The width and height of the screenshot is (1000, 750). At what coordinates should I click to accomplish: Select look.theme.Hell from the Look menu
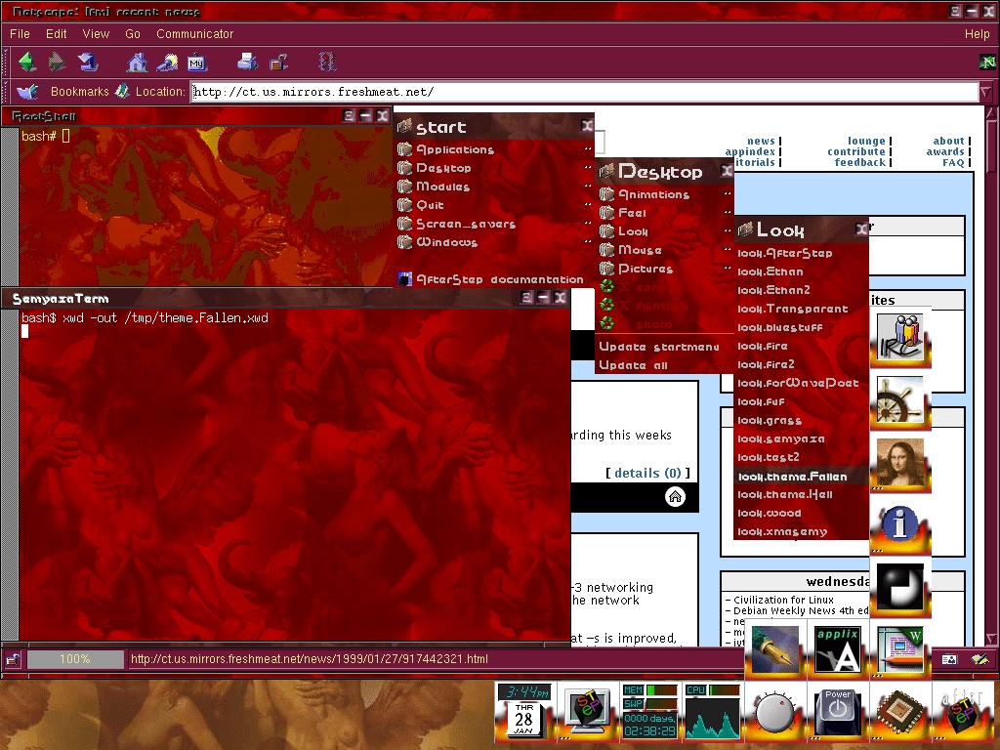pyautogui.click(x=785, y=494)
